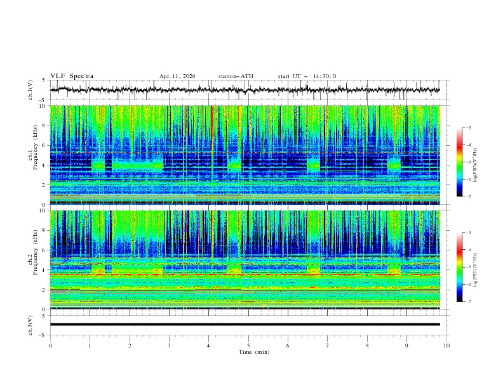Select the date text "Apr. 11, 2026"

click(177, 76)
